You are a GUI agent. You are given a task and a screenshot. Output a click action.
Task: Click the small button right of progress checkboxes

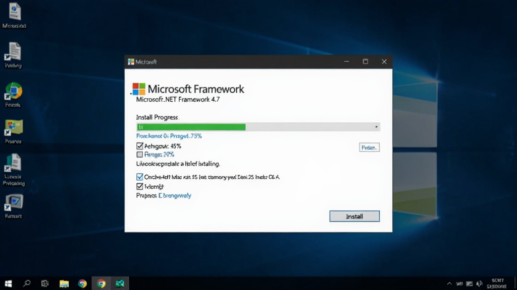pyautogui.click(x=369, y=148)
